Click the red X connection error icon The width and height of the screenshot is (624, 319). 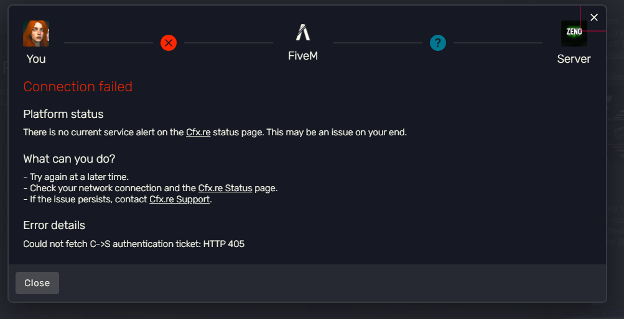click(169, 43)
